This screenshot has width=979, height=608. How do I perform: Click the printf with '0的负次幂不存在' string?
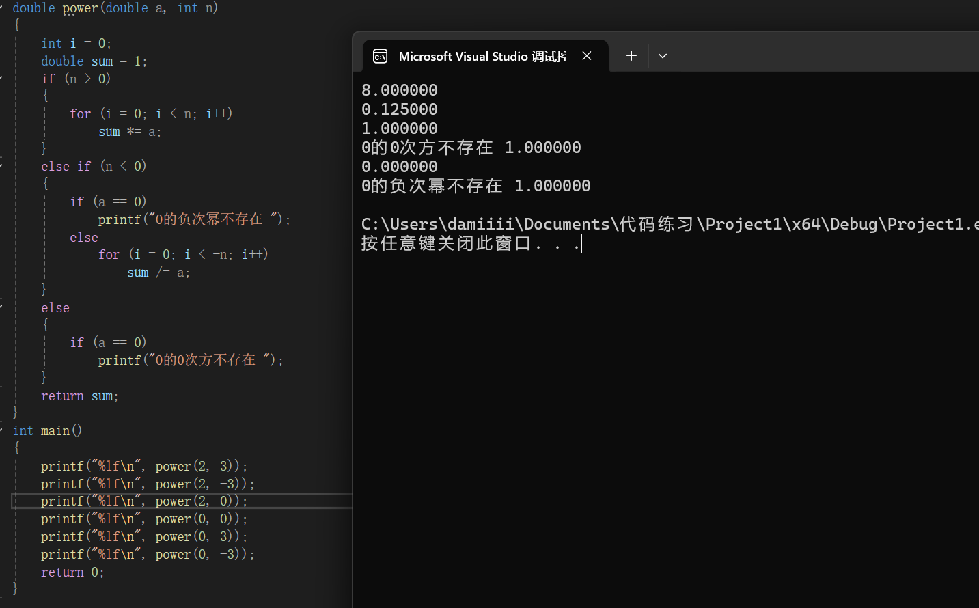[195, 219]
